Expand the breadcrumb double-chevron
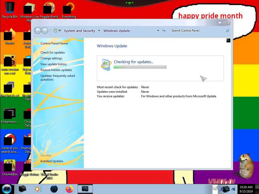 coord(60,31)
